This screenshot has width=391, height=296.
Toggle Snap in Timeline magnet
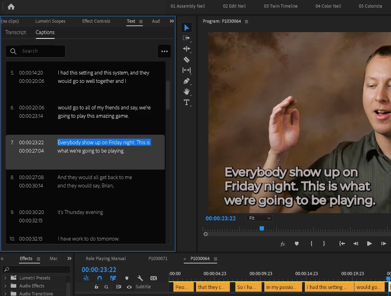pyautogui.click(x=100, y=278)
